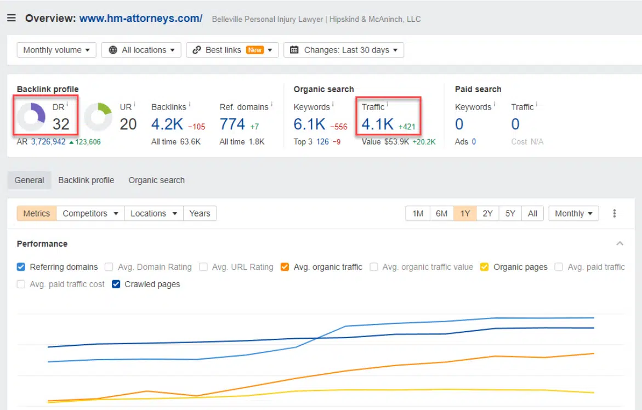Image resolution: width=642 pixels, height=410 pixels.
Task: Disable the Crawled pages checkbox
Action: (116, 284)
